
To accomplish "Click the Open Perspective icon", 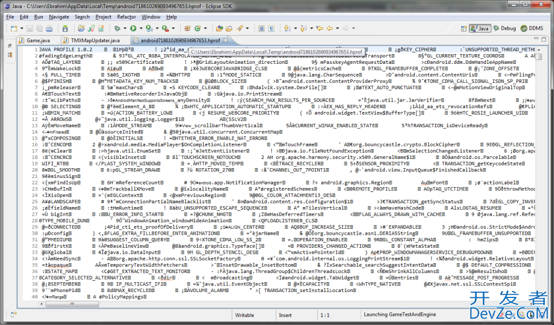I will pyautogui.click(x=464, y=28).
